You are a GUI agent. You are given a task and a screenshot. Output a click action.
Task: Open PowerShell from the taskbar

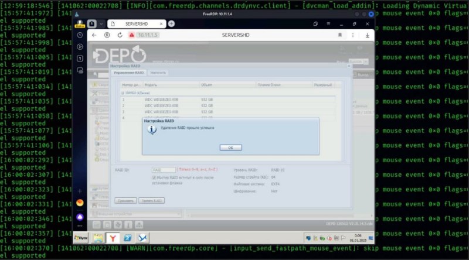click(128, 238)
